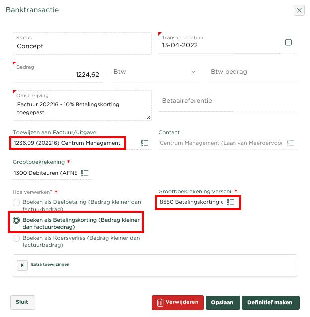The image size is (310, 317).
Task: Open the lookup list icon for Grootboekrekening 1300 Debiteuren
Action: coord(85,173)
